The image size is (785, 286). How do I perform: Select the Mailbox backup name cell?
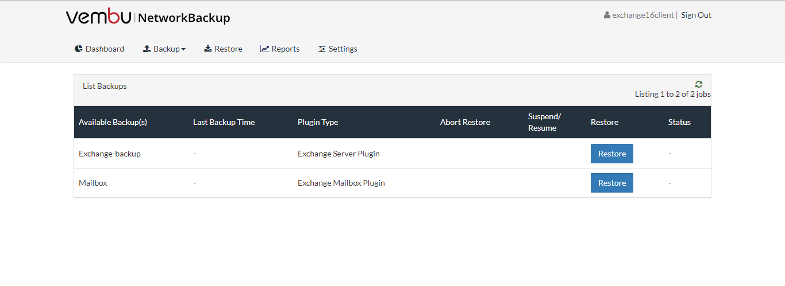(93, 183)
